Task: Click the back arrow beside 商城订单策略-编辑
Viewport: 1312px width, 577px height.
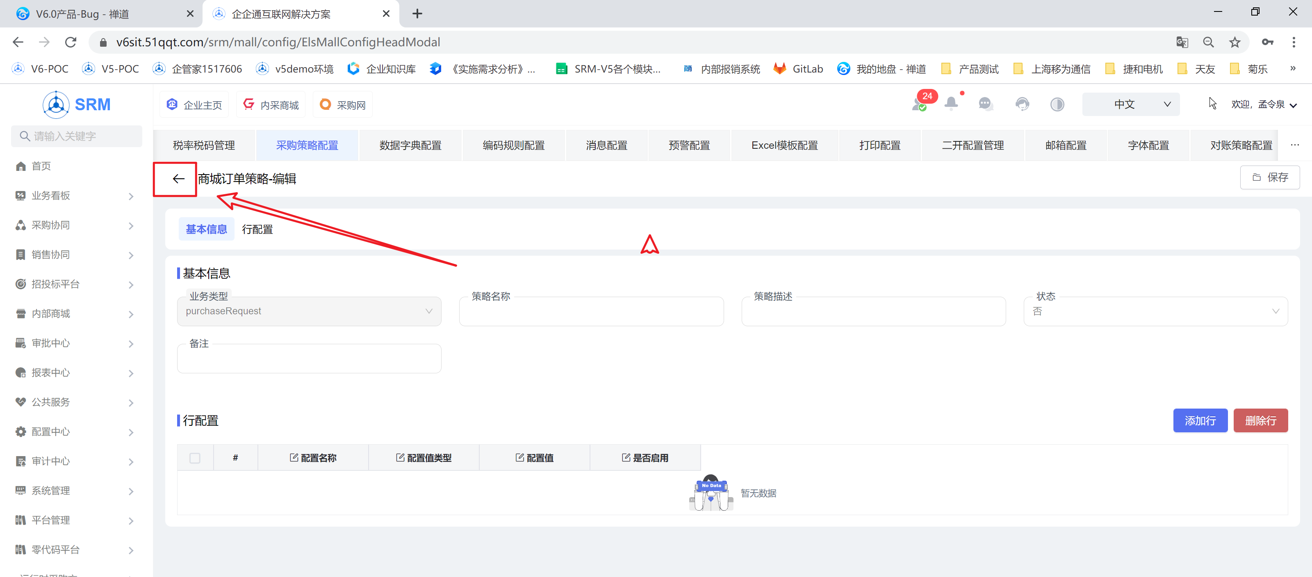Action: 178,179
